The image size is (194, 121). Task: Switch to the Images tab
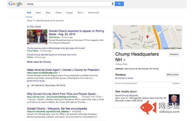tap(69, 13)
